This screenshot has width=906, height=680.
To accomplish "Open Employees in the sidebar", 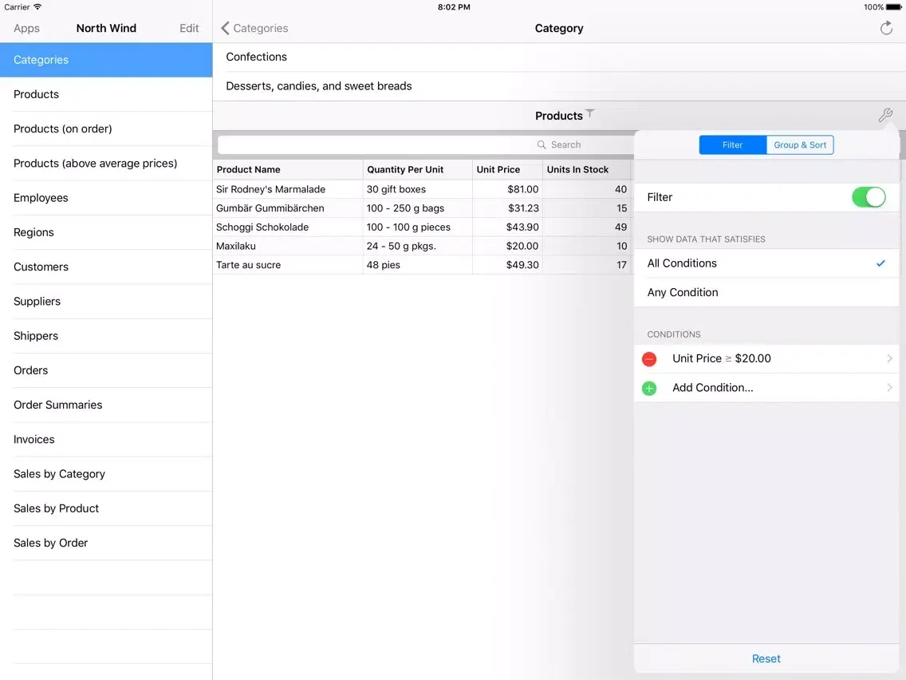I will (x=106, y=198).
